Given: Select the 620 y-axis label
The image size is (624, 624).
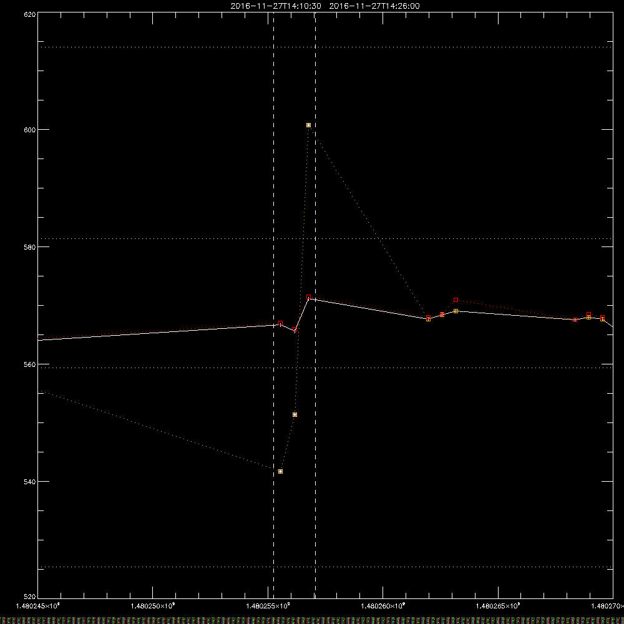Looking at the screenshot, I should pyautogui.click(x=30, y=14).
